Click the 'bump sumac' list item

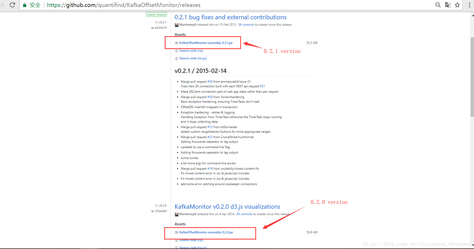click(190, 158)
